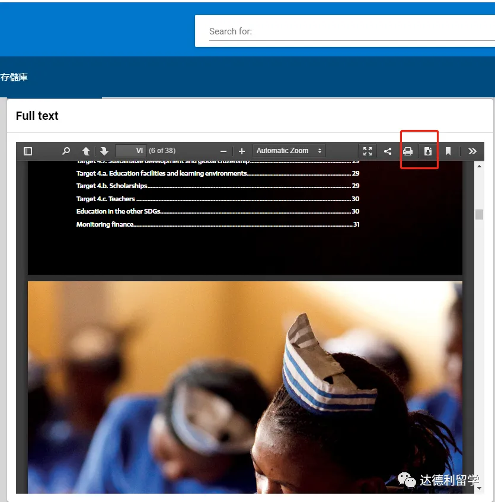Click the Full text heading
The image size is (495, 502).
click(37, 116)
